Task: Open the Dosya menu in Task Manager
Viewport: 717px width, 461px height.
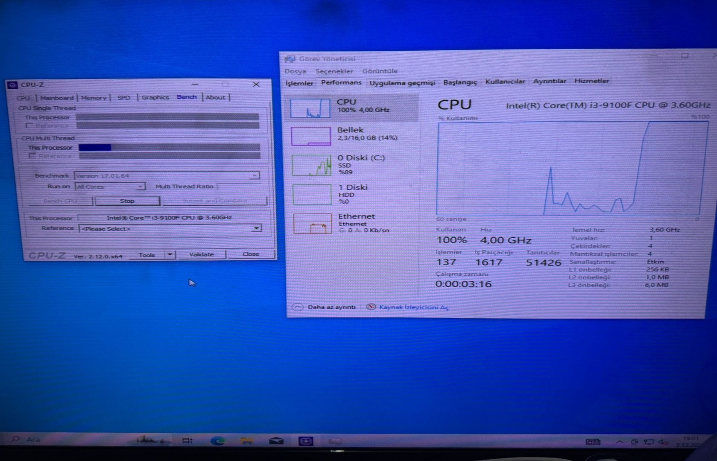Action: tap(296, 71)
